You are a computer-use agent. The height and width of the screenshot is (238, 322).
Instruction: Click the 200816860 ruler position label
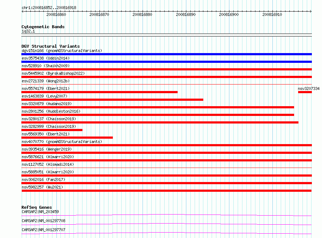56,14
